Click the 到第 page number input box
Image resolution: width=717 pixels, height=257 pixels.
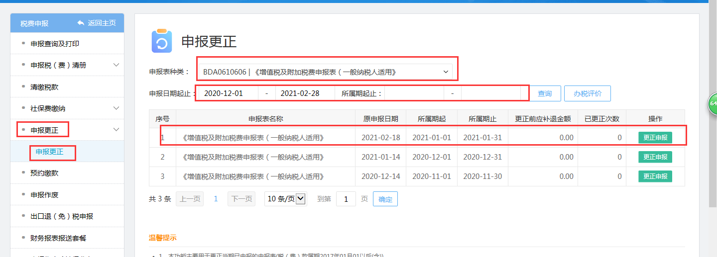pos(346,199)
